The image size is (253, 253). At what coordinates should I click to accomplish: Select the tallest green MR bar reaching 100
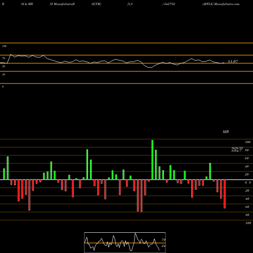coord(152,160)
